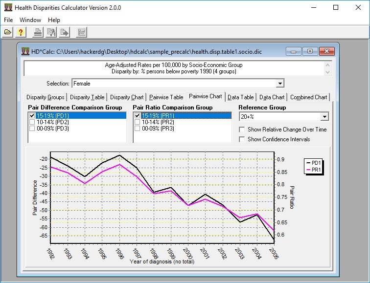370x283 pixels.
Task: Click the chart options toolbar icon
Action: click(x=82, y=32)
